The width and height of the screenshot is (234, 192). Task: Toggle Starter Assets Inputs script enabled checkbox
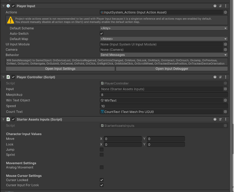click(x=13, y=120)
